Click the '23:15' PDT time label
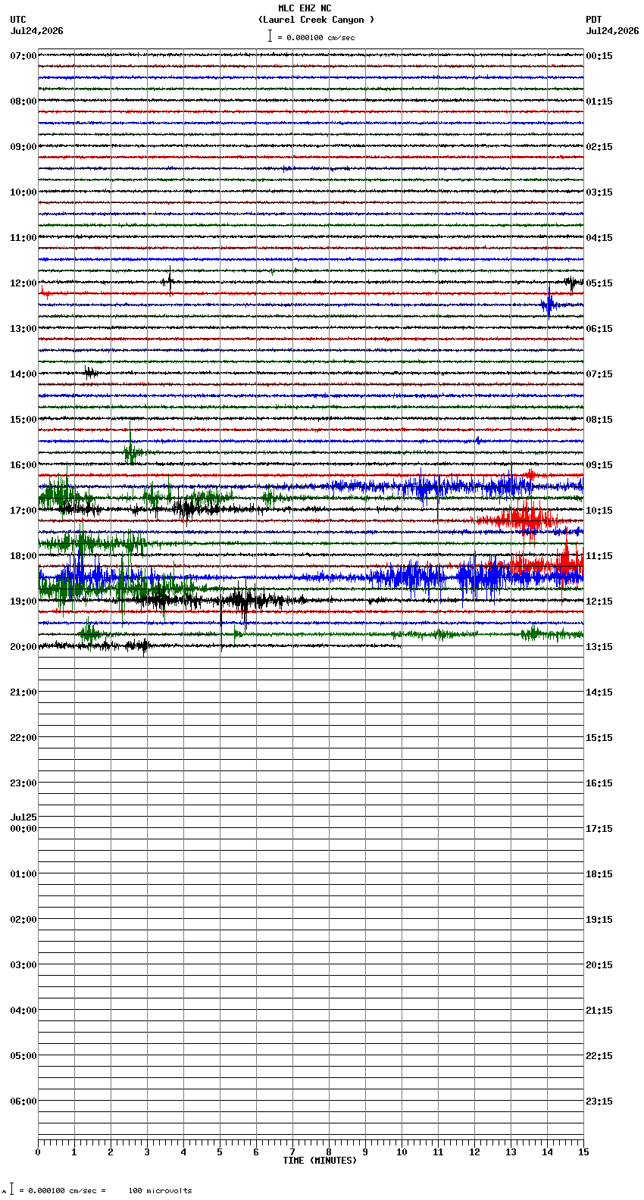This screenshot has width=644, height=1200. pos(599,1102)
